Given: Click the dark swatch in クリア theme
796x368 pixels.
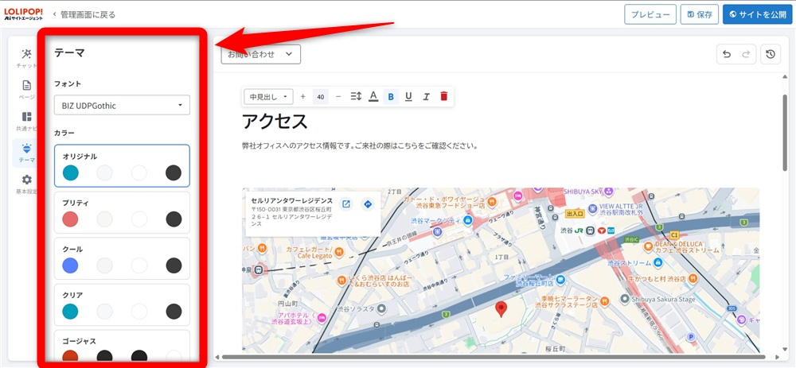Looking at the screenshot, I should click(174, 312).
